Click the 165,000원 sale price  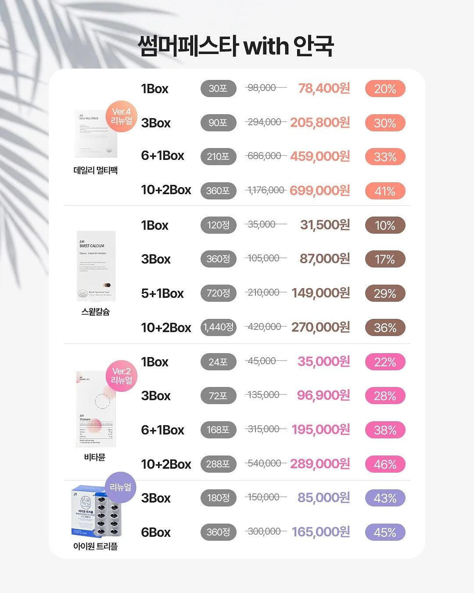[x=321, y=532]
